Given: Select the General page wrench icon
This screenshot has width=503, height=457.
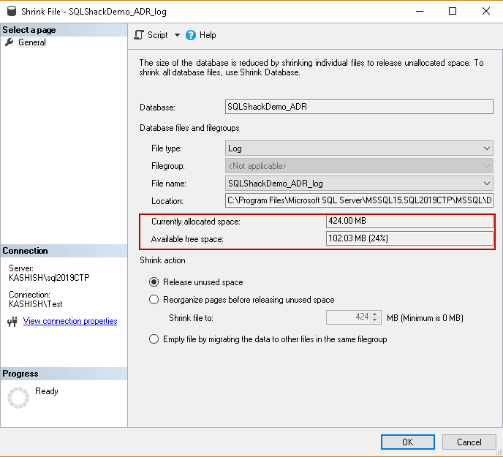Looking at the screenshot, I should click(9, 42).
